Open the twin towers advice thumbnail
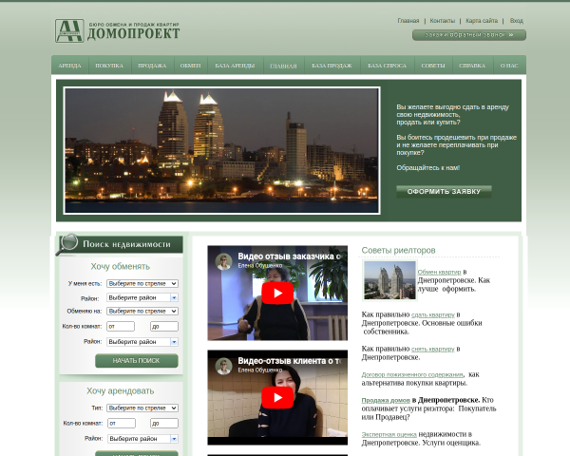This screenshot has height=456, width=570. [x=389, y=280]
